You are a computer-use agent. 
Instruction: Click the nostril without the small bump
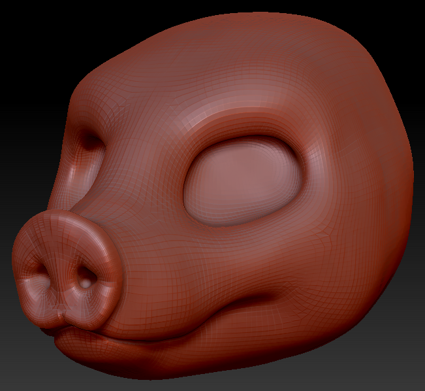click(x=43, y=273)
